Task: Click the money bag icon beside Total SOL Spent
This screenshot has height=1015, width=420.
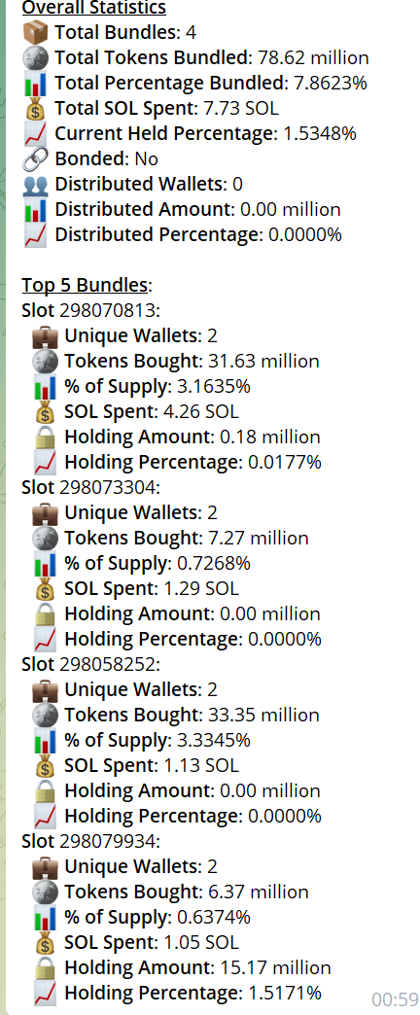Action: (34, 109)
